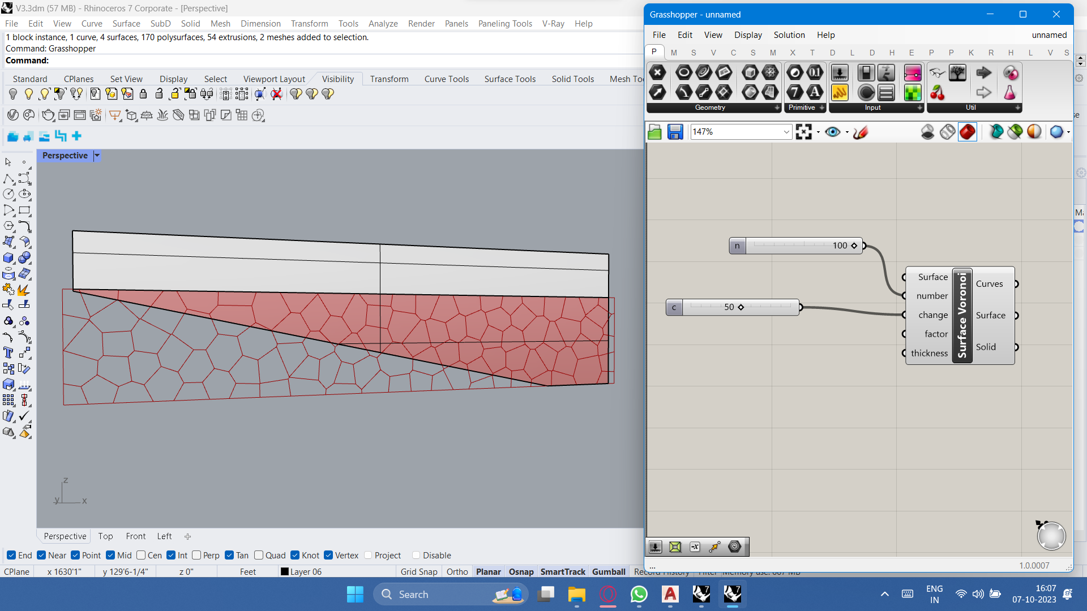Open the Solution menu in Grasshopper
The width and height of the screenshot is (1087, 611).
tap(789, 35)
